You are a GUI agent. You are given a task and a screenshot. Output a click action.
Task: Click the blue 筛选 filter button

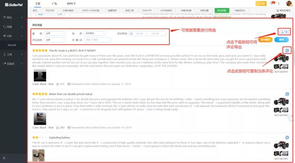tap(281, 39)
